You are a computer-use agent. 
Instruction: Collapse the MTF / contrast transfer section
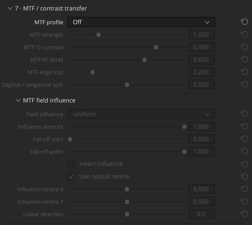pos(10,8)
